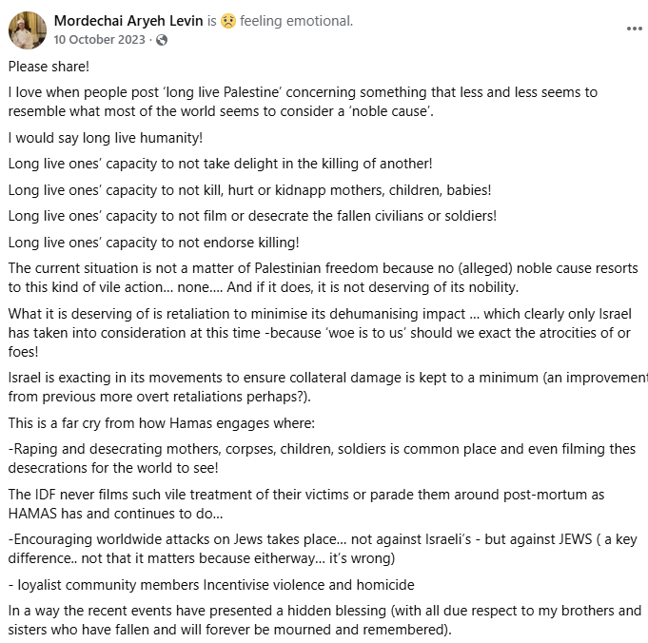Open the Mordechai Aryeh Levin profile link

128,21
